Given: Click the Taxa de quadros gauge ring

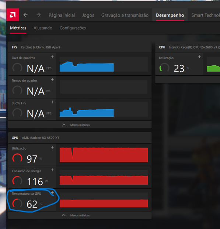Looking at the screenshot, I should pos(17,68).
